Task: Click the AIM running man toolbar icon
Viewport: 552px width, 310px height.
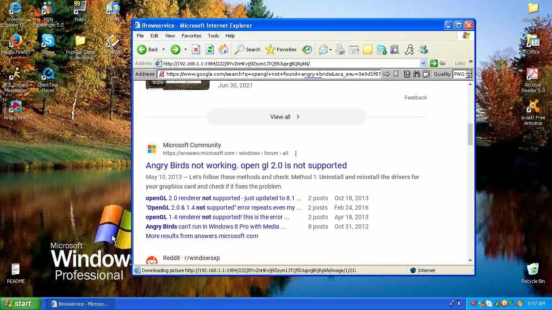Action: pyautogui.click(x=409, y=50)
